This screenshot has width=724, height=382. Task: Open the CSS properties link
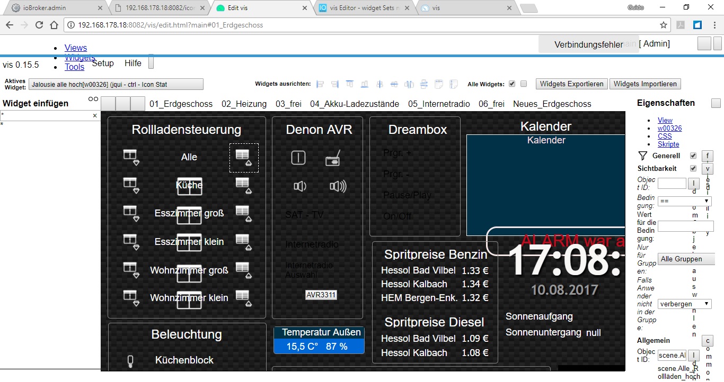click(665, 137)
